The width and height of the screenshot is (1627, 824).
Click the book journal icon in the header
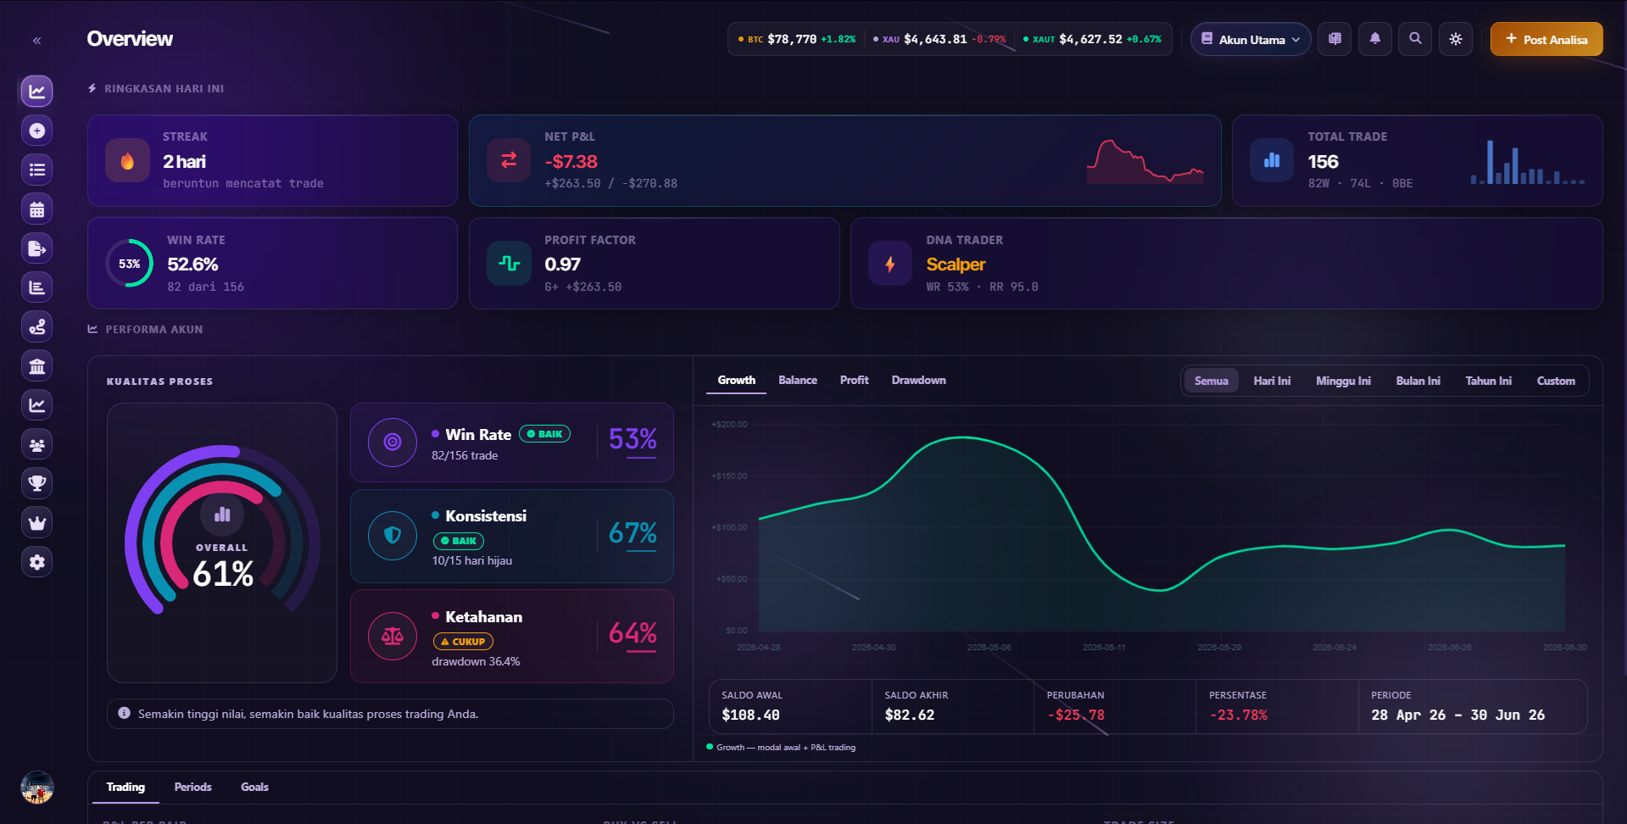tap(1334, 39)
